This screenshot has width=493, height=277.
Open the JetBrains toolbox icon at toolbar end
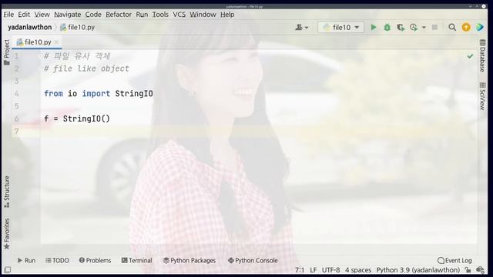[480, 28]
